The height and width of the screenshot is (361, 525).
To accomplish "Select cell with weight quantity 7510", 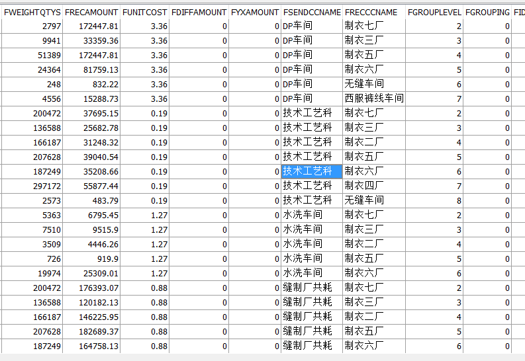I will (x=32, y=229).
